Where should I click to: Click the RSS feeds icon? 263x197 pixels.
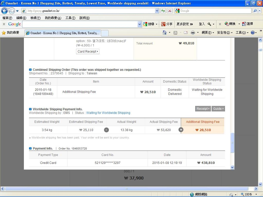[175, 33]
